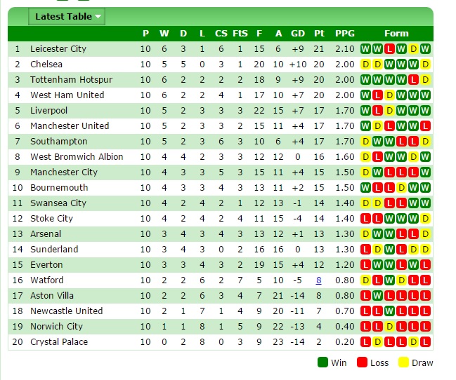Click the yellow Draw legend swatch
Screen dimensions: 456x380
pos(403,362)
